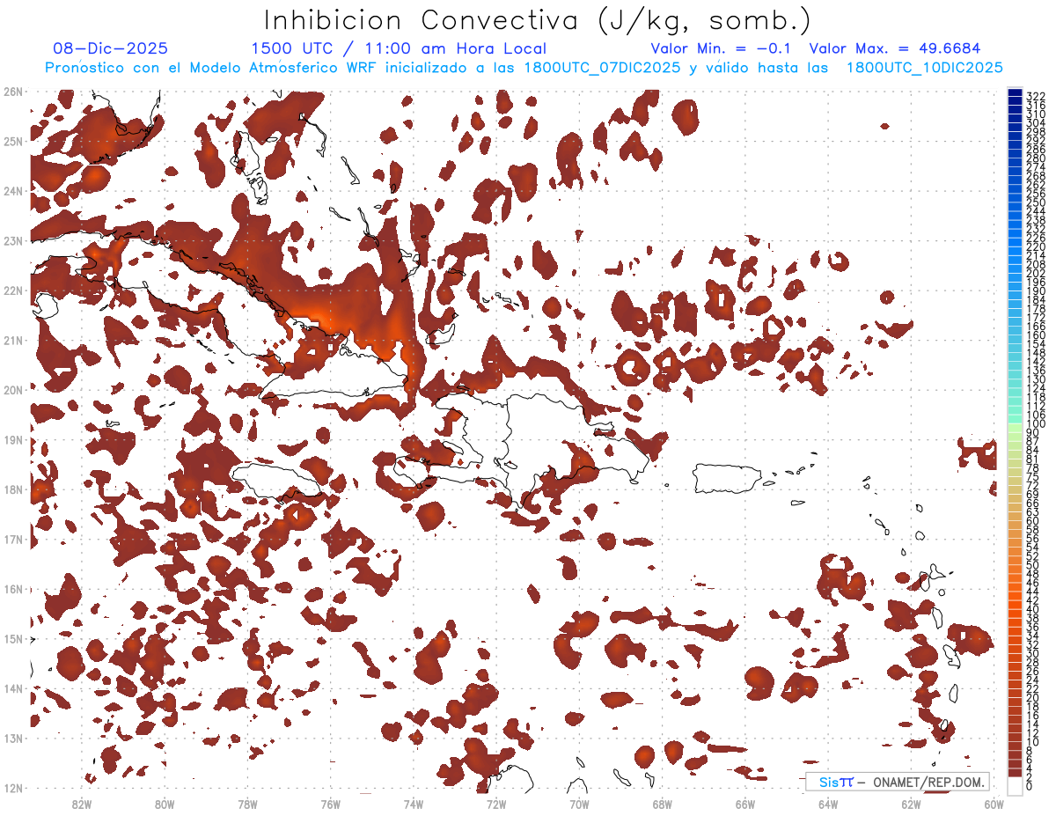Click the '12N' latitude label
The image size is (1056, 816).
tap(13, 788)
